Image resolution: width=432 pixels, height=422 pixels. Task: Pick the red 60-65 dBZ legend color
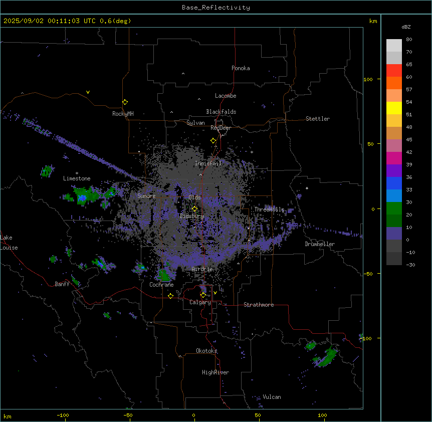pos(394,71)
